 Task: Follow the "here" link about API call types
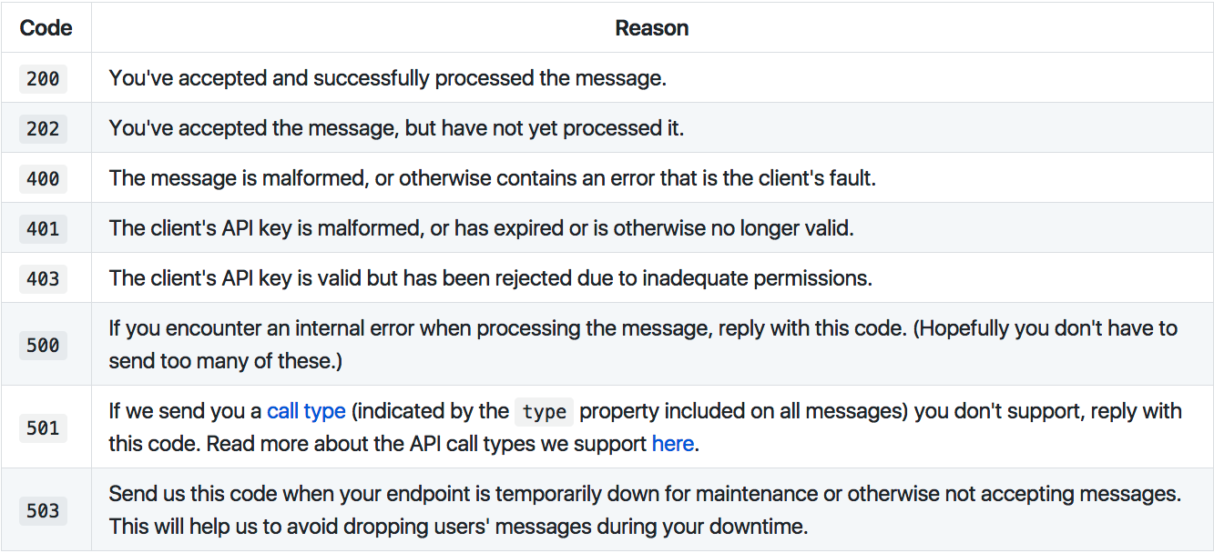(673, 444)
